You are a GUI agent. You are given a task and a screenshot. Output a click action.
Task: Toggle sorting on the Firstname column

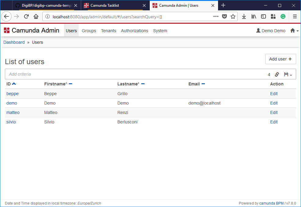coord(70,84)
